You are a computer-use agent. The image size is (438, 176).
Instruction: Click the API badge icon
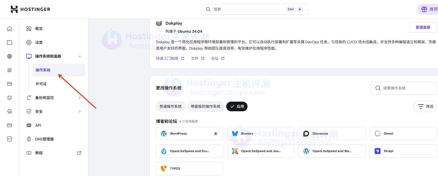click(x=29, y=125)
